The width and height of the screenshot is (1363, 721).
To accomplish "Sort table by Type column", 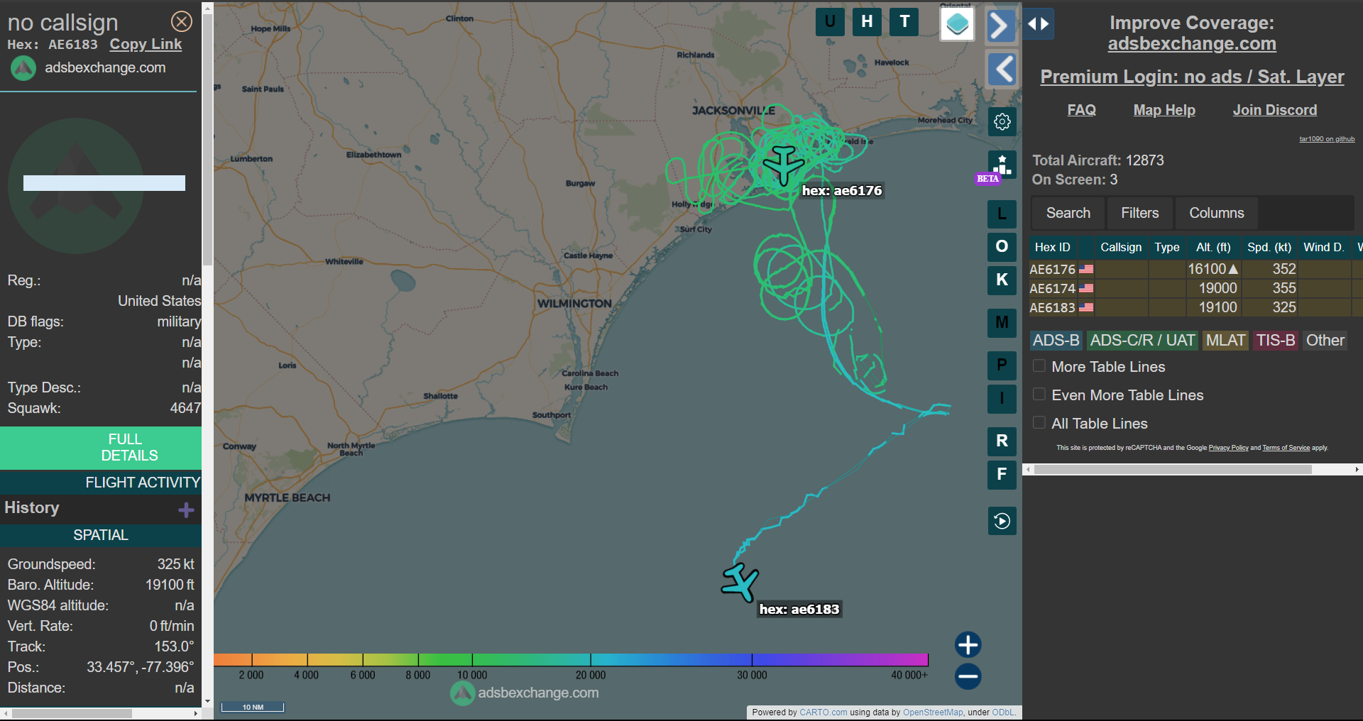I will point(1167,247).
